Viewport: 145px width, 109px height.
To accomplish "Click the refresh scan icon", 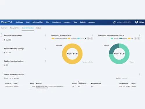I will click(114, 22).
